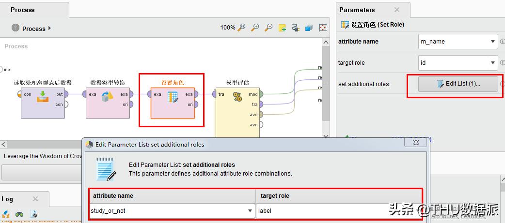Click the ori port of 设置角色 operator
Screen dimensions: 505x223
(x=195, y=104)
